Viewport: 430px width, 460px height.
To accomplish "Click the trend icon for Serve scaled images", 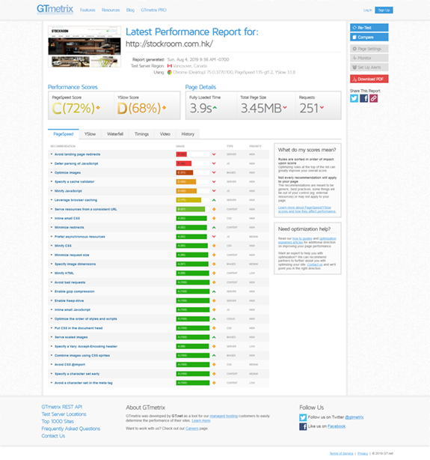I will (x=214, y=337).
